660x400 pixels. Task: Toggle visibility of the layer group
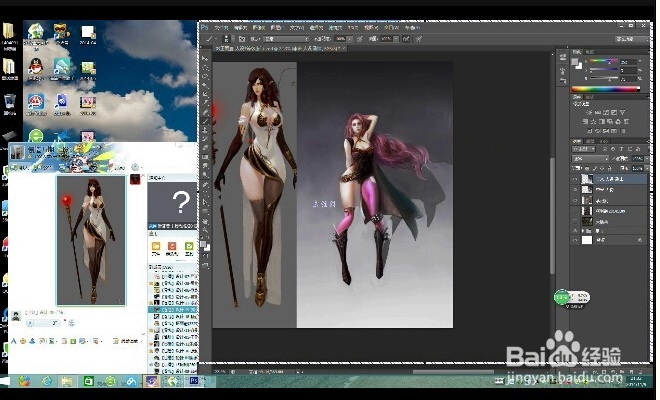(x=575, y=231)
